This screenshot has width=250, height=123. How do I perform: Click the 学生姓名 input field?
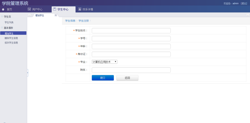click(x=131, y=31)
